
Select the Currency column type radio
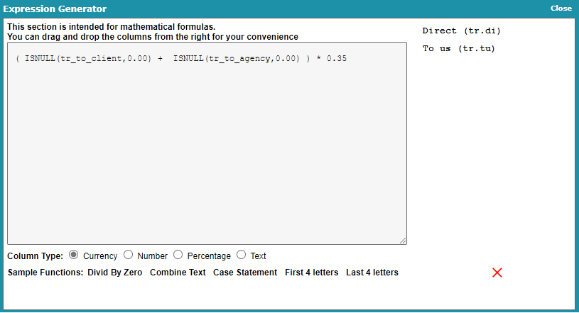[x=73, y=255]
